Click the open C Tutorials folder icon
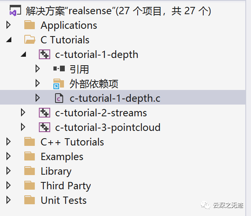This screenshot has height=216, width=251. tap(30, 40)
